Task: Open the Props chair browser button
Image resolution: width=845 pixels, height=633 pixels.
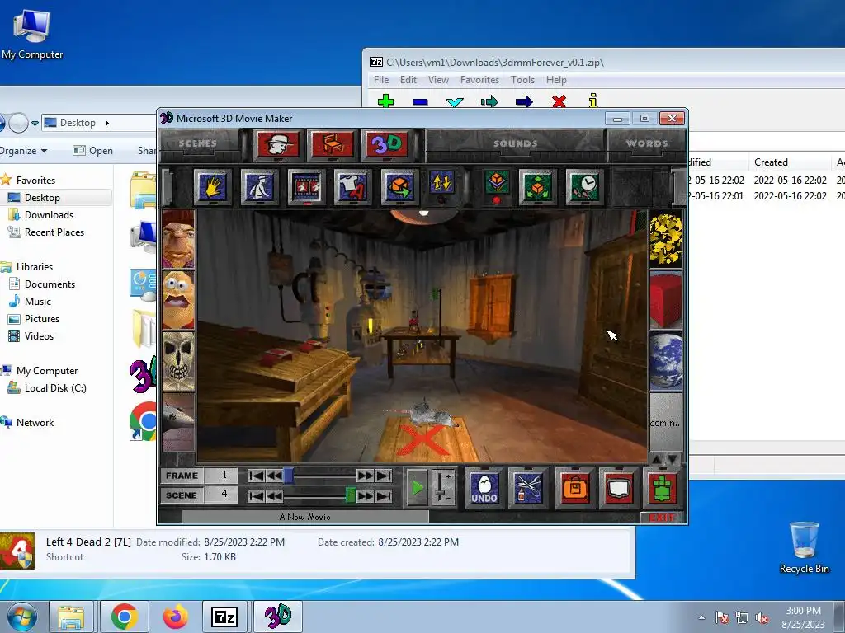Action: pos(333,144)
